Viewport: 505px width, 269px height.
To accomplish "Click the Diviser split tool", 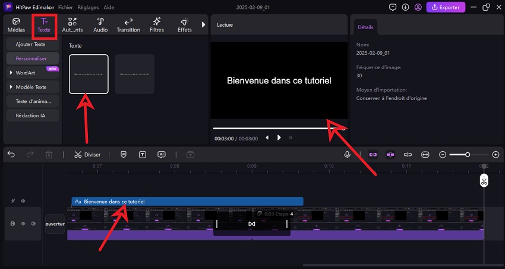I will pyautogui.click(x=87, y=154).
